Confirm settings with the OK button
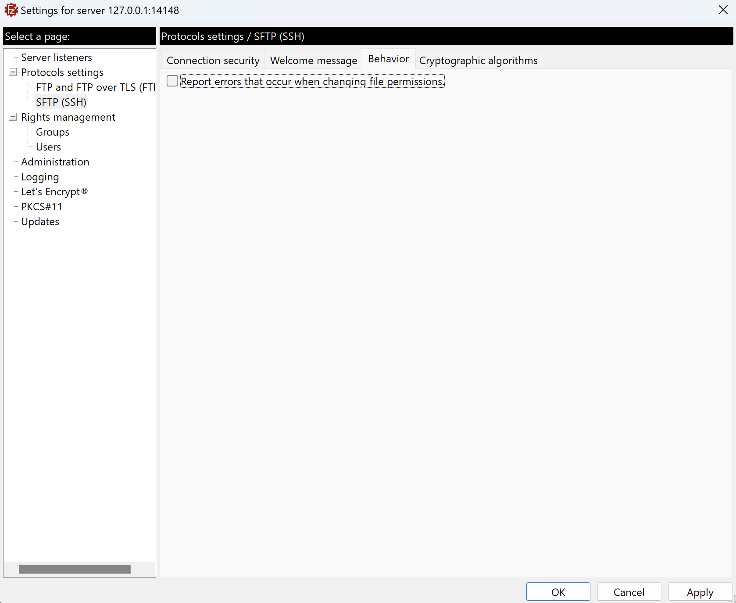Viewport: 736px width, 603px height. (558, 592)
